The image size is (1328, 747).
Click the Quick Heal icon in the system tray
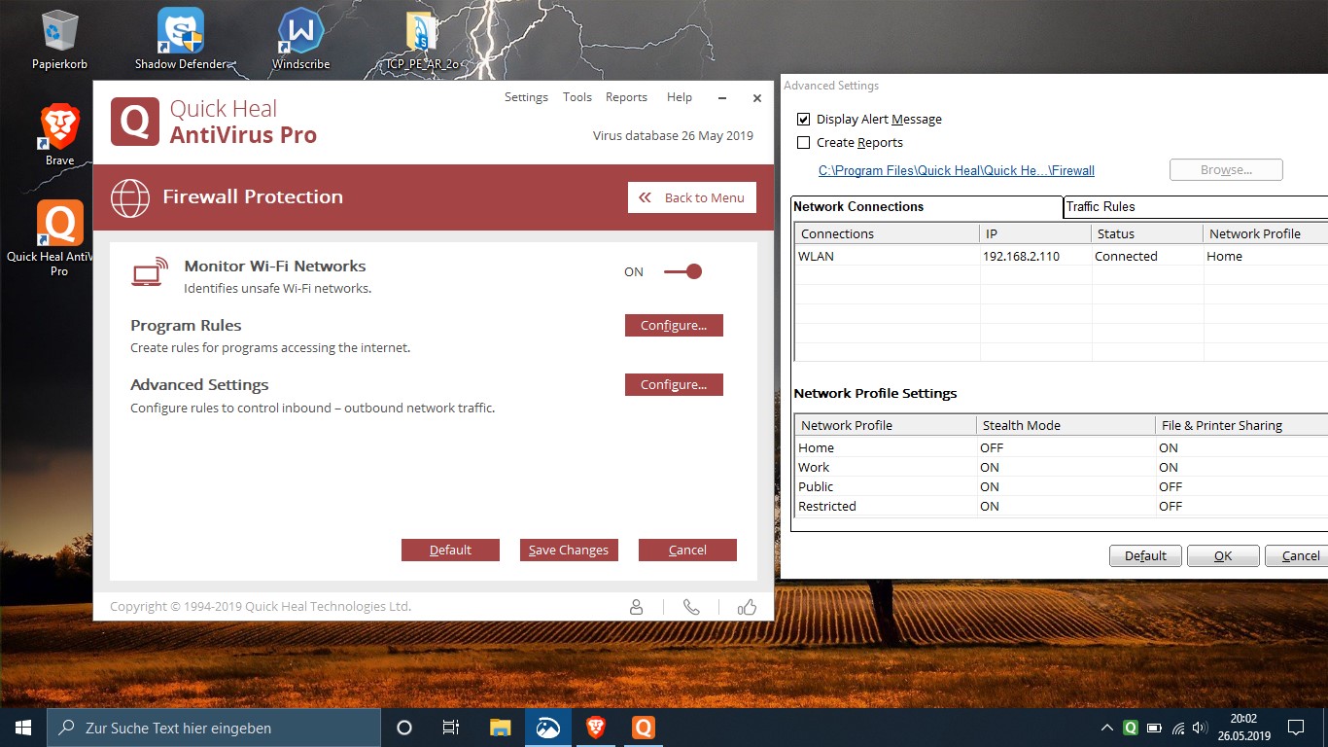pyautogui.click(x=1131, y=728)
